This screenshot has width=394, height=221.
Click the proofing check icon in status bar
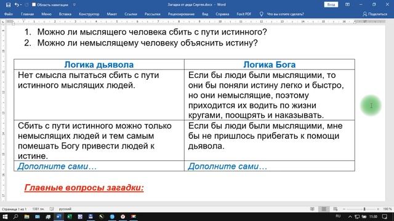coord(52,209)
